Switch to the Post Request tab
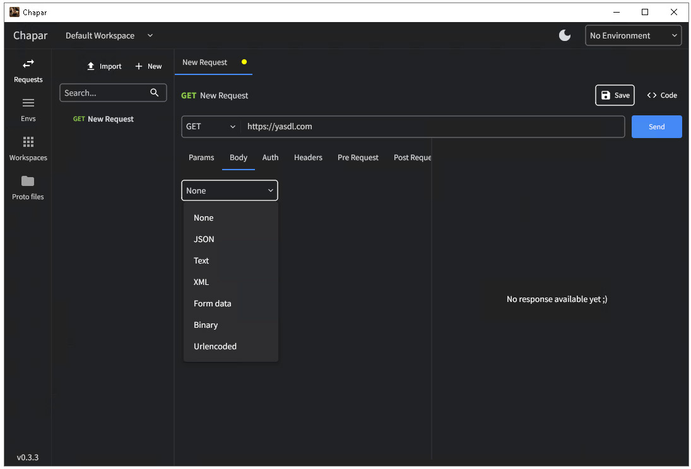The image size is (691, 469). 412,158
